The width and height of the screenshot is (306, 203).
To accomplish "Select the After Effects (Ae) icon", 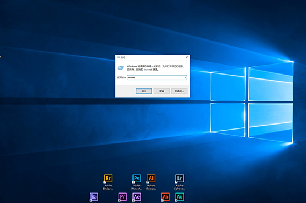I will point(137,197).
